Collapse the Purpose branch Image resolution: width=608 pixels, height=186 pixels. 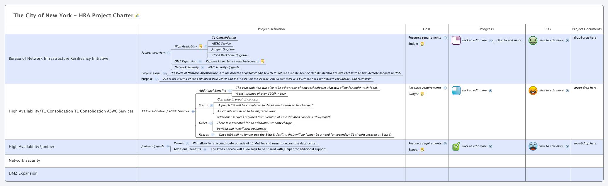click(157, 79)
